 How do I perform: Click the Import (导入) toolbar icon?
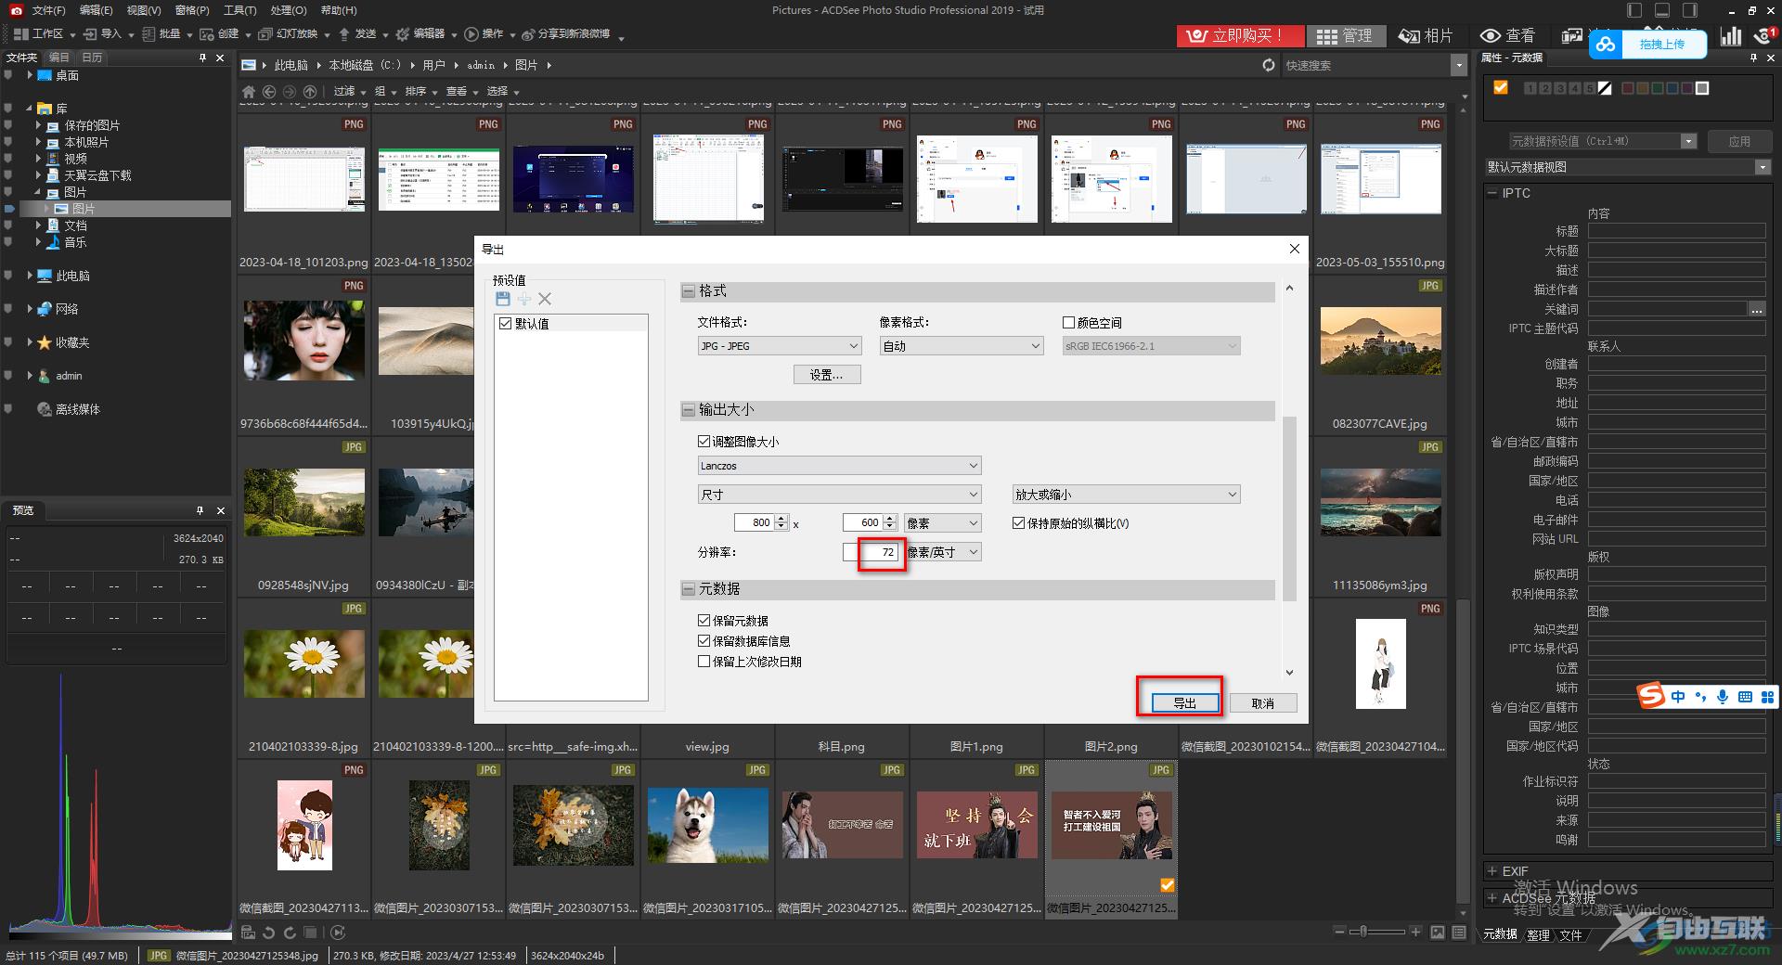90,34
